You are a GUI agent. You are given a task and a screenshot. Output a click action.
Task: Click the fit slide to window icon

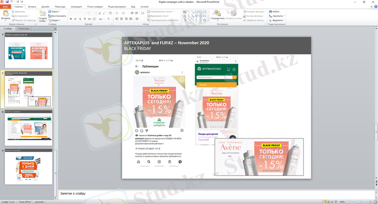click(375, 202)
